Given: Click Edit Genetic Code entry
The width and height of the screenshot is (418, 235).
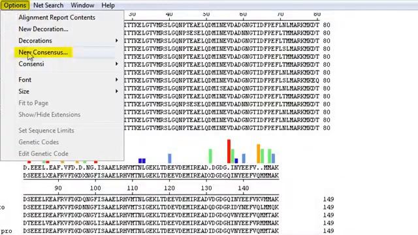Looking at the screenshot, I should pyautogui.click(x=43, y=154).
